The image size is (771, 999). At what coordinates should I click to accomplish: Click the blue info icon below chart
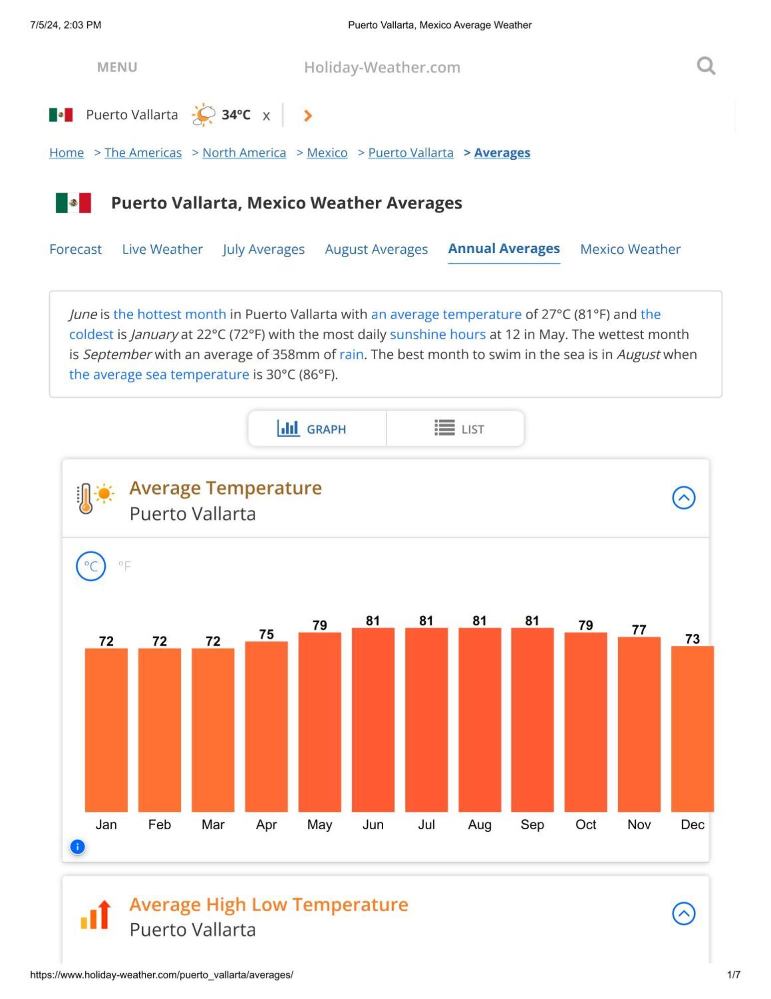(x=77, y=846)
